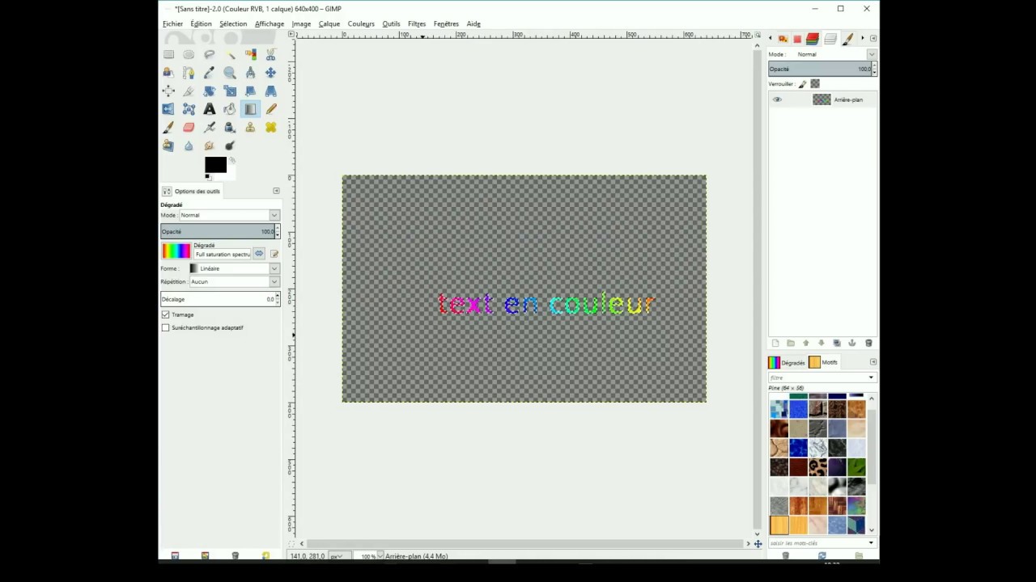Select the Flip tool
This screenshot has height=582, width=1036.
click(x=168, y=109)
